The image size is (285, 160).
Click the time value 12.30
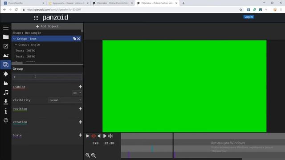109,143
